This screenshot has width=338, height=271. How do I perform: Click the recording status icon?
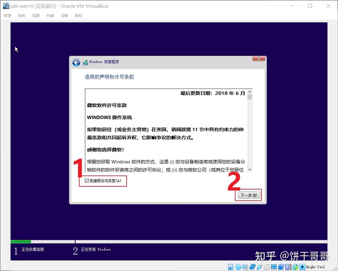(x=281, y=267)
